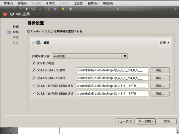Open the sidebar view selector dropdown arrows
The image size is (179, 134).
pyautogui.click(x=27, y=9)
